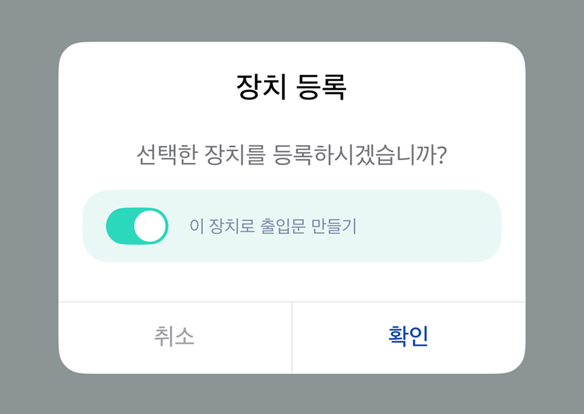The width and height of the screenshot is (584, 414).
Task: Click the word '장치' in the dialog title
Action: pyautogui.click(x=260, y=87)
